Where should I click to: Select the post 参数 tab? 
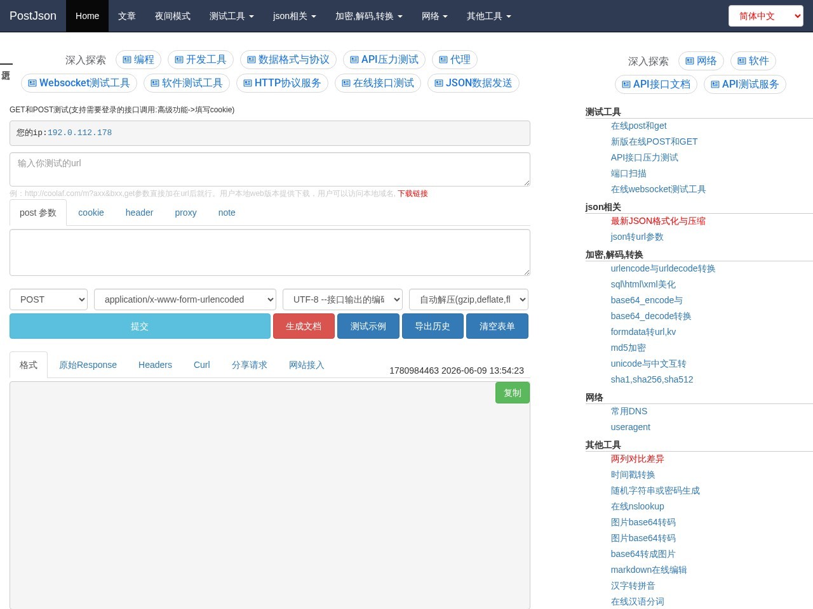pos(38,213)
